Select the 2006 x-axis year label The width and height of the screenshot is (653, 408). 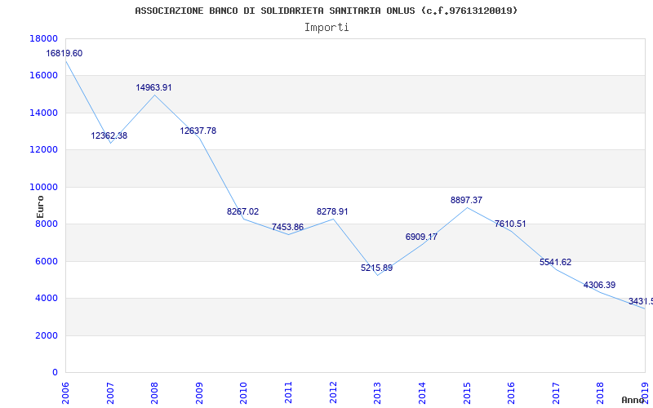pos(66,392)
